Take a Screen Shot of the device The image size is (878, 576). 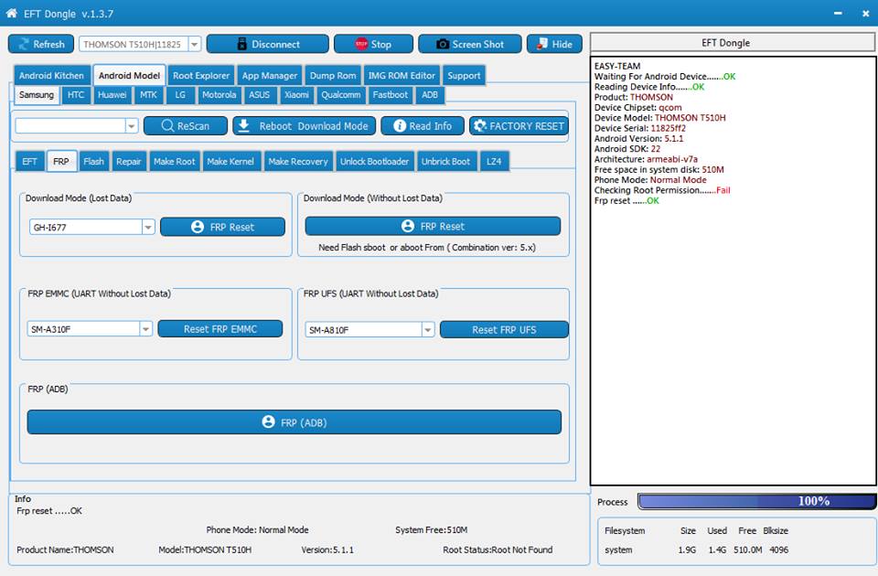click(x=470, y=44)
